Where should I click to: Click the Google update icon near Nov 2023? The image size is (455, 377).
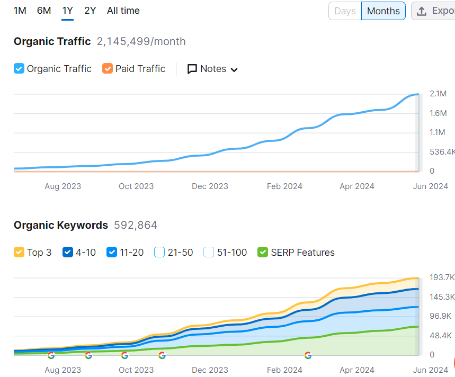pyautogui.click(x=162, y=355)
